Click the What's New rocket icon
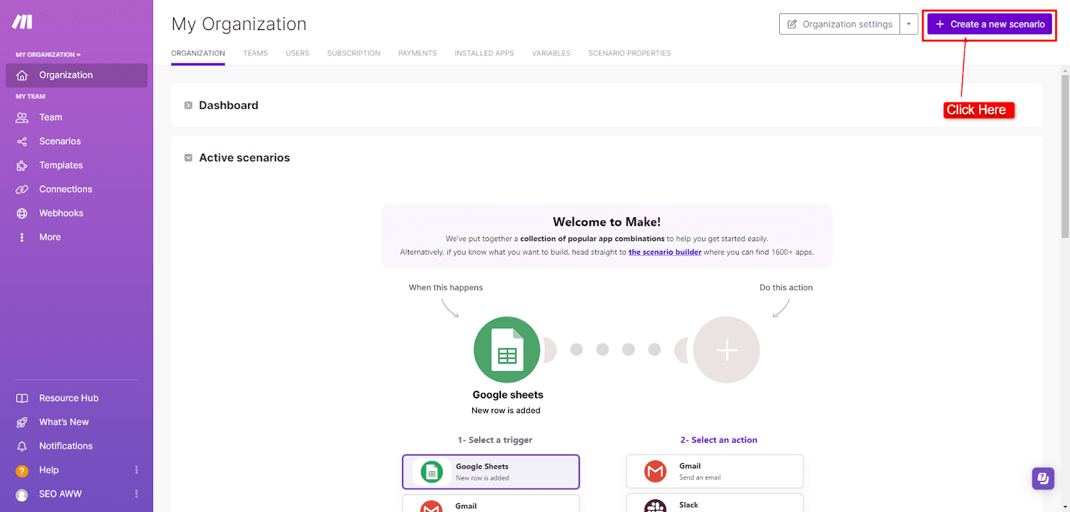 (x=22, y=422)
